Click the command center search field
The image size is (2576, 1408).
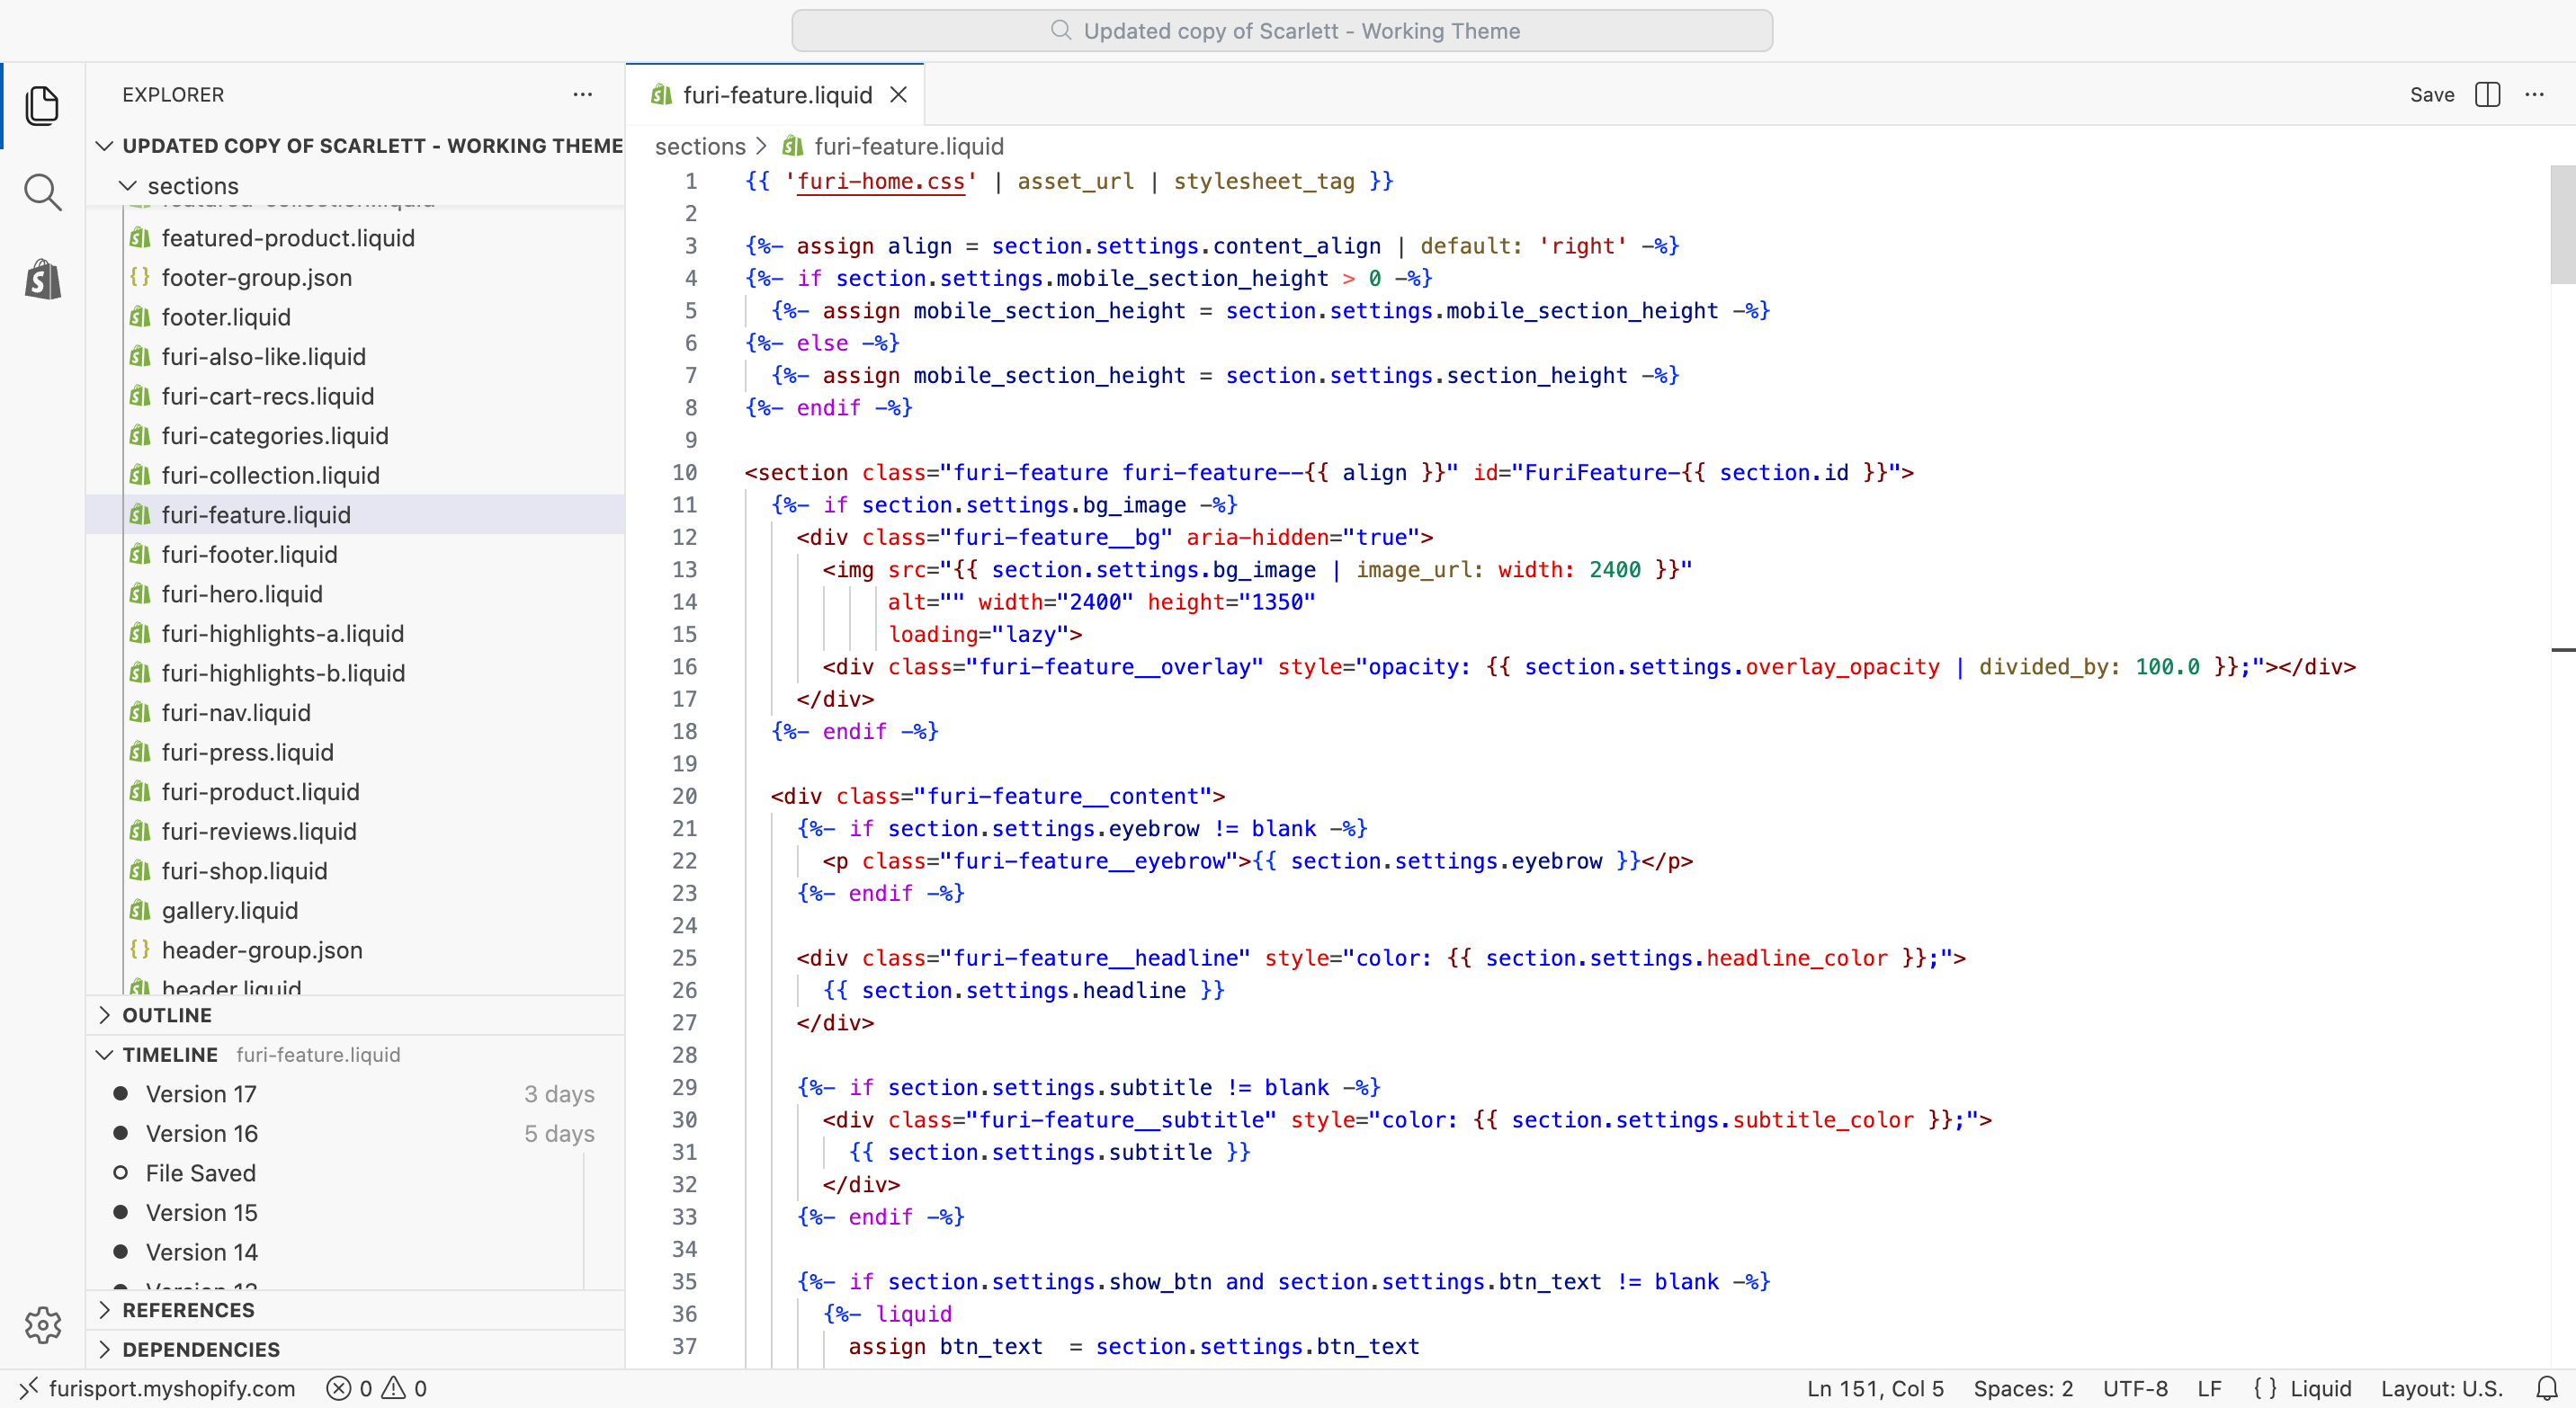point(1282,30)
